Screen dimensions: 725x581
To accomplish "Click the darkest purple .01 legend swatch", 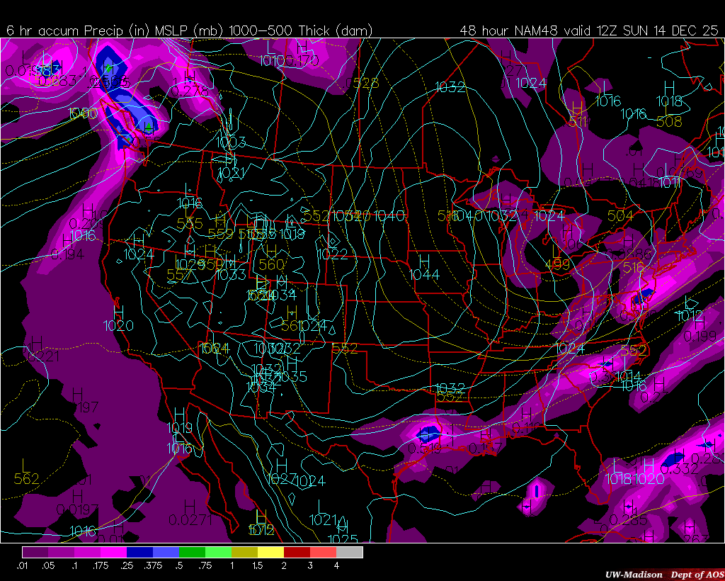I will pyautogui.click(x=35, y=552).
